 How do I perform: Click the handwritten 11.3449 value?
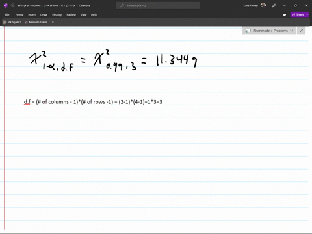click(177, 60)
